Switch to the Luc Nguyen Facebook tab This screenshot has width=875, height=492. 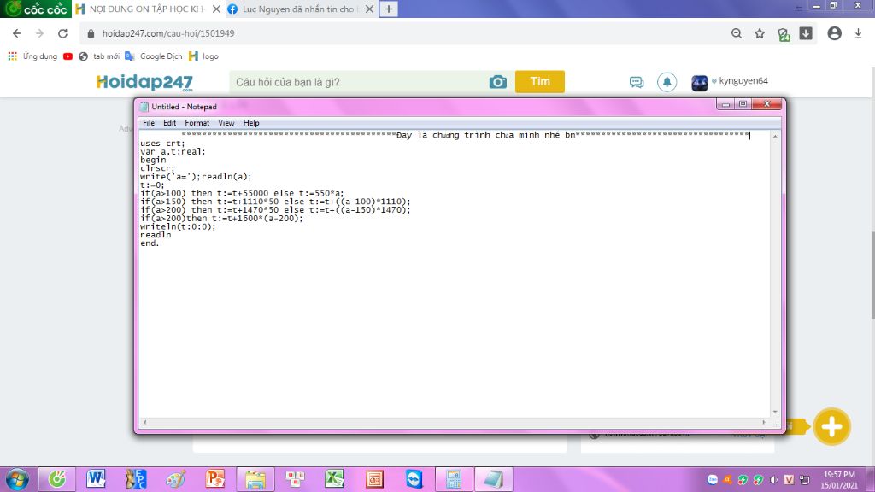[x=298, y=9]
